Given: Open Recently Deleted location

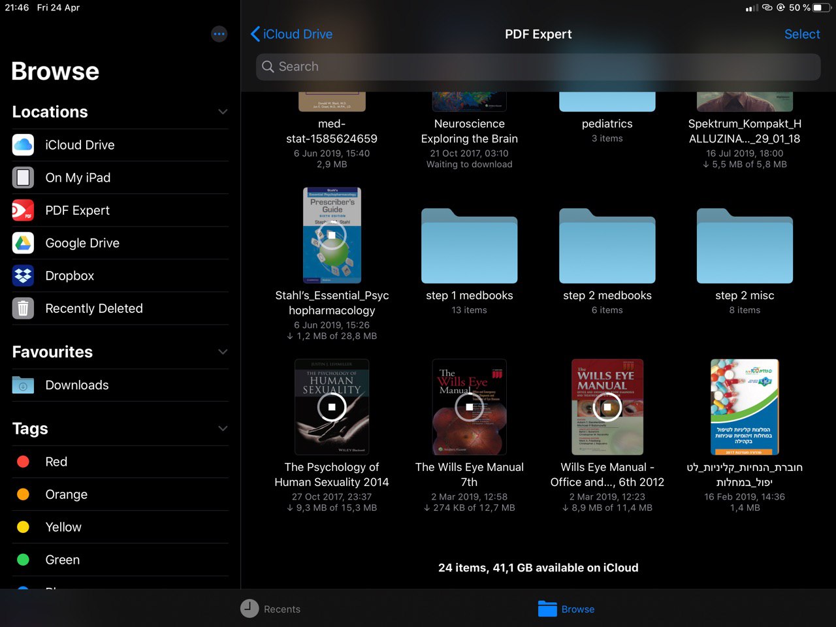Looking at the screenshot, I should coord(120,308).
